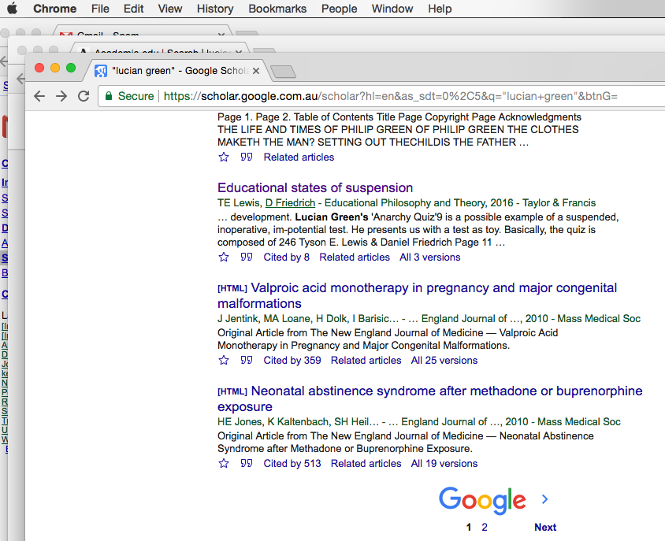Cite the Neonatal abstinence article
665x541 pixels.
tap(247, 463)
